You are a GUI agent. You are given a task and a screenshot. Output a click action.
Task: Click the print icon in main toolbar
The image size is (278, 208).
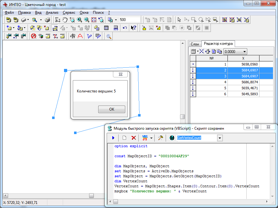point(47,20)
